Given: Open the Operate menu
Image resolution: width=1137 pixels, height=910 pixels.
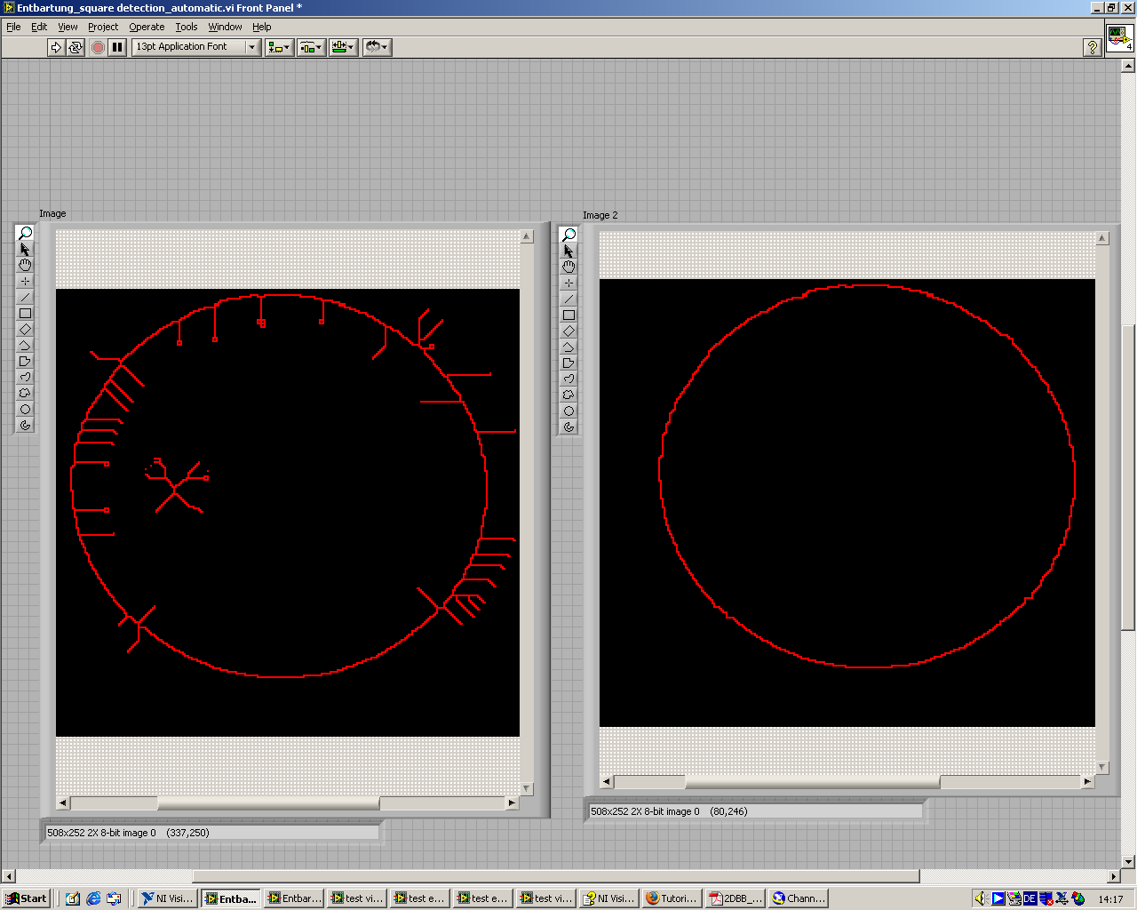Looking at the screenshot, I should [x=147, y=27].
